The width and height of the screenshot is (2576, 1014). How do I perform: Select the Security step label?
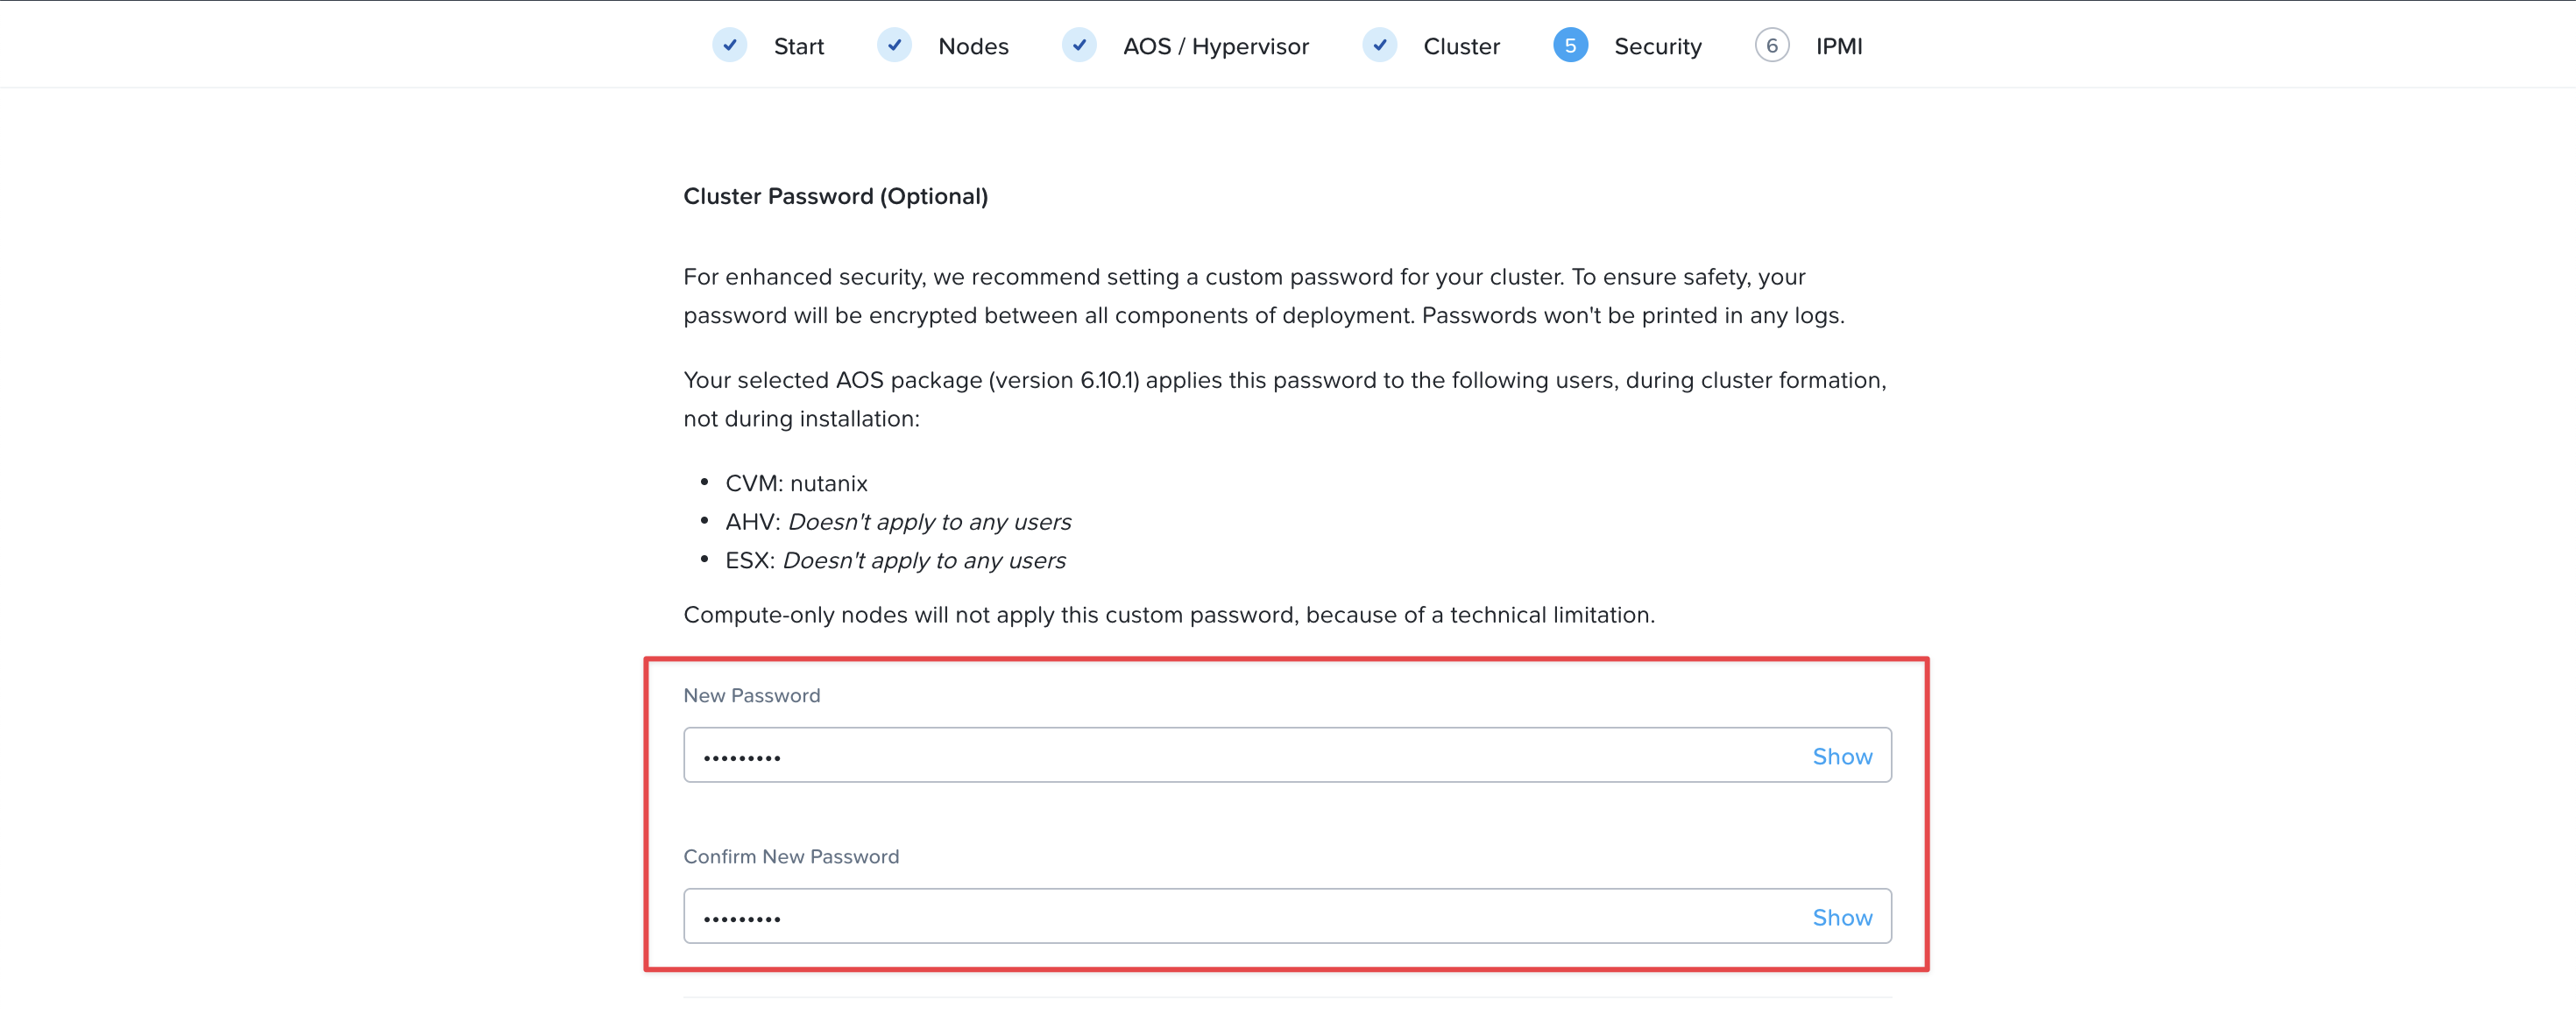pos(1657,46)
